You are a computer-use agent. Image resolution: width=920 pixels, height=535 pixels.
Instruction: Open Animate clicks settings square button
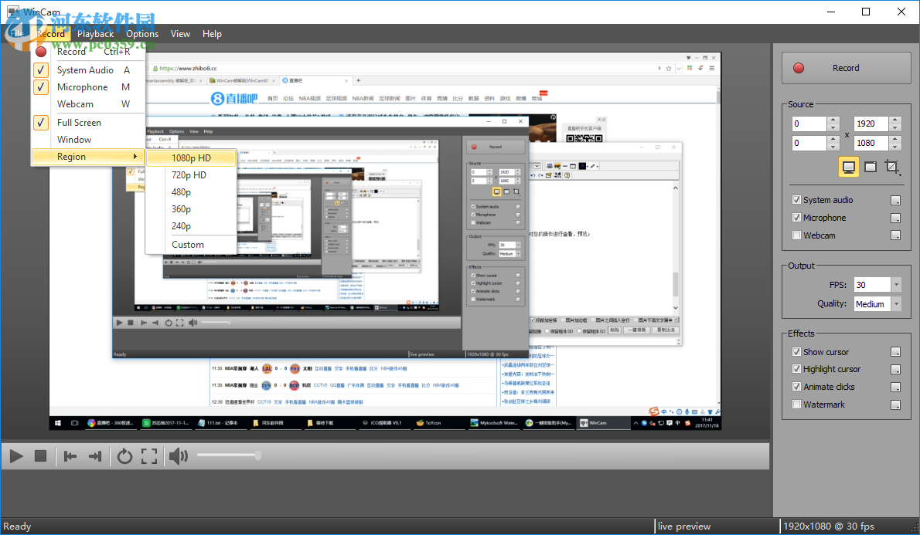pyautogui.click(x=895, y=387)
